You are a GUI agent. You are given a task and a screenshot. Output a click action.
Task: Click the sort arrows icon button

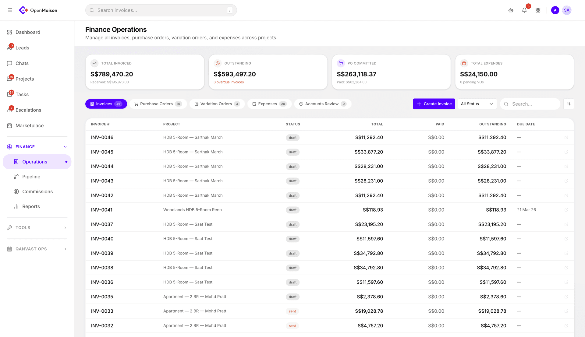569,104
